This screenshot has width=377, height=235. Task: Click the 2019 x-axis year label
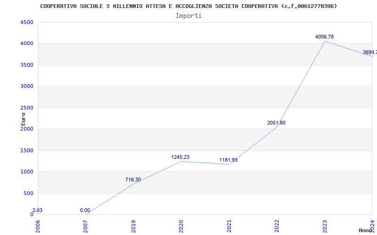pyautogui.click(x=133, y=227)
